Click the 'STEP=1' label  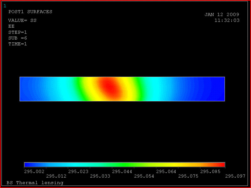click(18, 32)
